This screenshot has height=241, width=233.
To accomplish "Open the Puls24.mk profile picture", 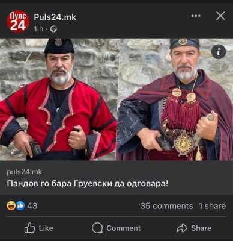I will 18,22.
